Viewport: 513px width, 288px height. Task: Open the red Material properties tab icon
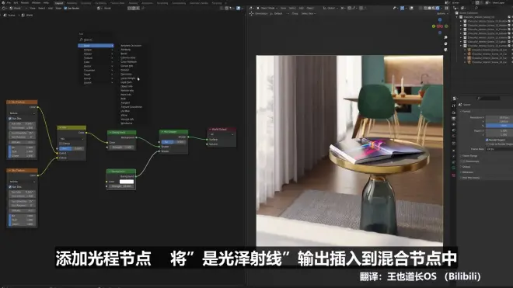[453, 175]
